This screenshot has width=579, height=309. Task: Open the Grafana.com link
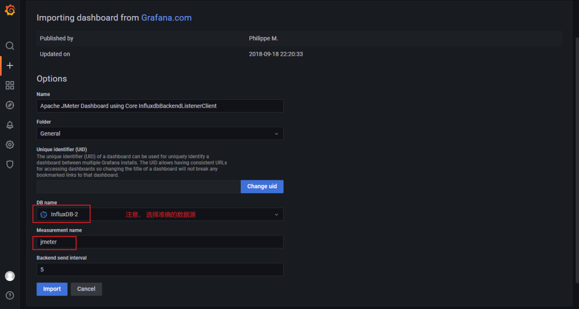point(166,17)
